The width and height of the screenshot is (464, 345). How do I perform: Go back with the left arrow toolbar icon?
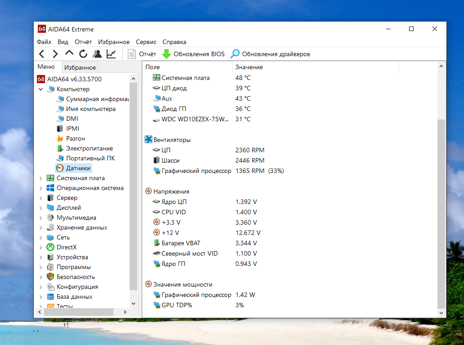coord(42,54)
